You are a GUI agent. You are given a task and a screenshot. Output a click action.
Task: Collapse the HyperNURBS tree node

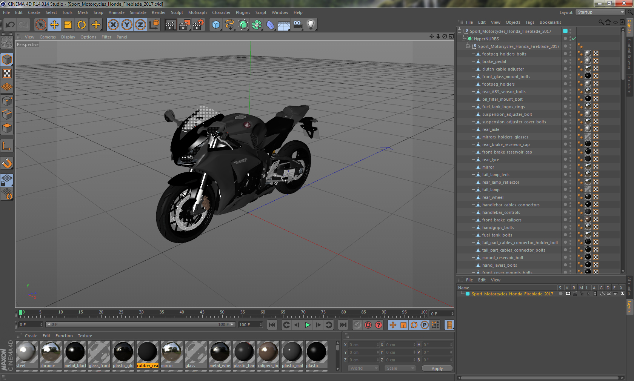coord(464,38)
